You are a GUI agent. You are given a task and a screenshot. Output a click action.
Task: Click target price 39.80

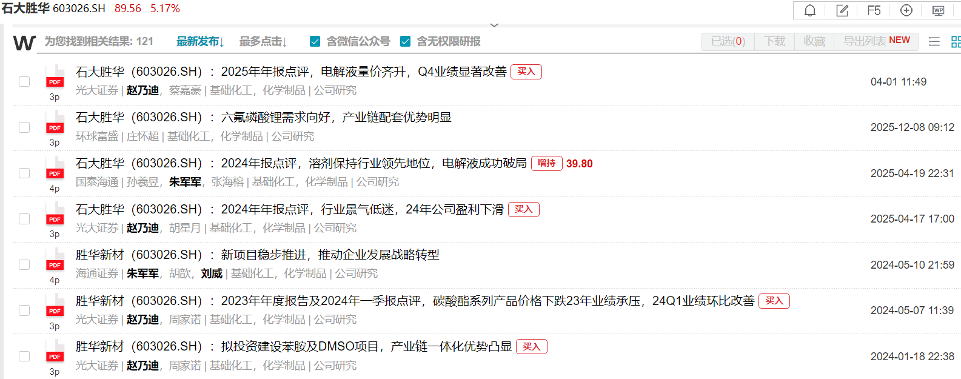point(580,164)
